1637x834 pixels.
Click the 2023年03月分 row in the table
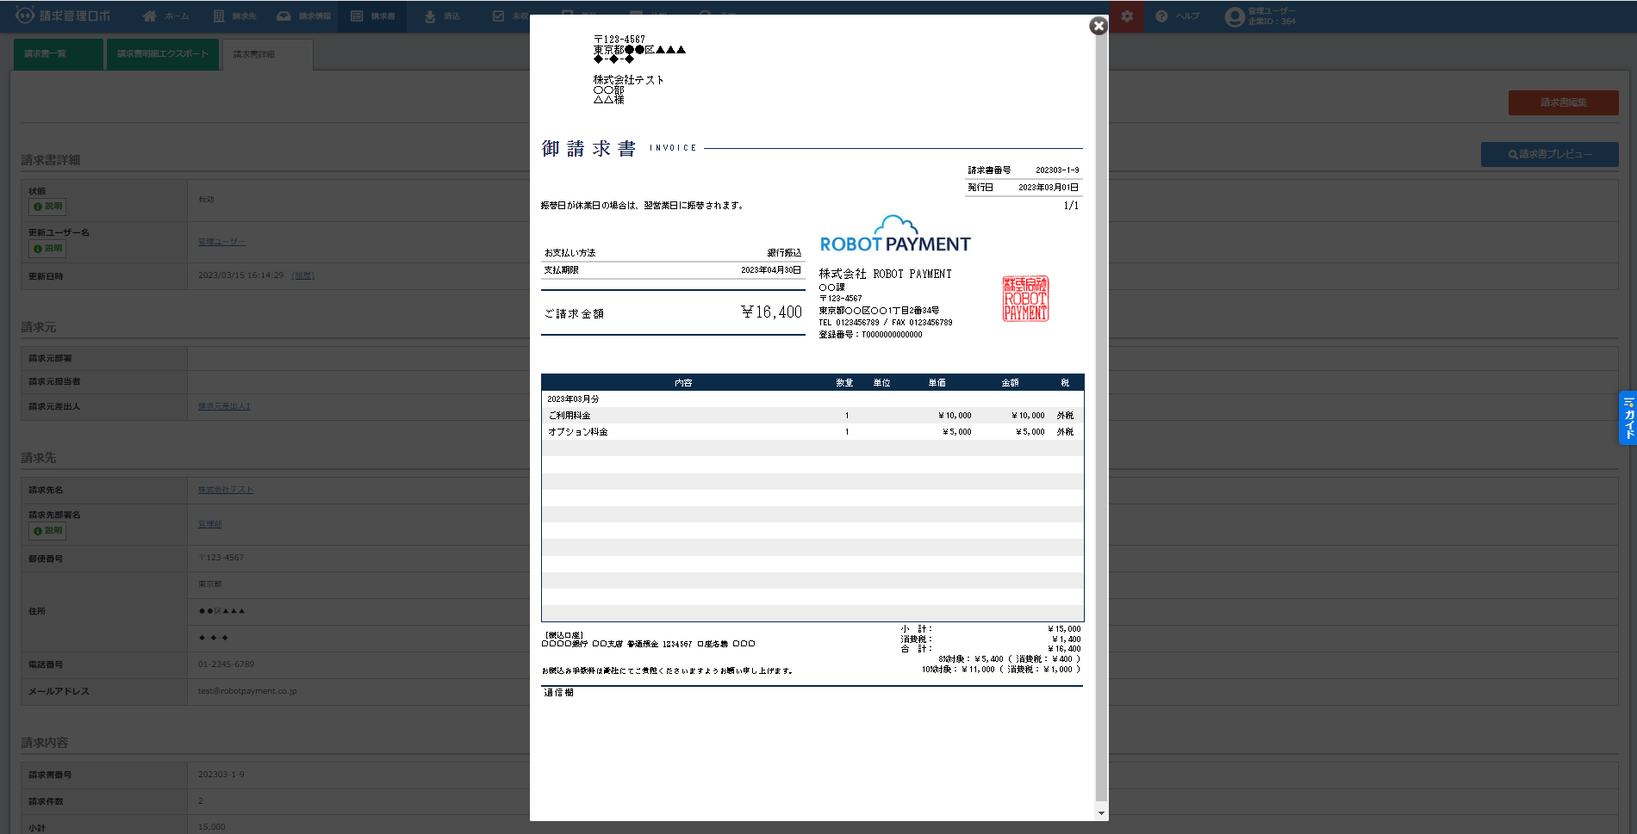click(x=812, y=399)
